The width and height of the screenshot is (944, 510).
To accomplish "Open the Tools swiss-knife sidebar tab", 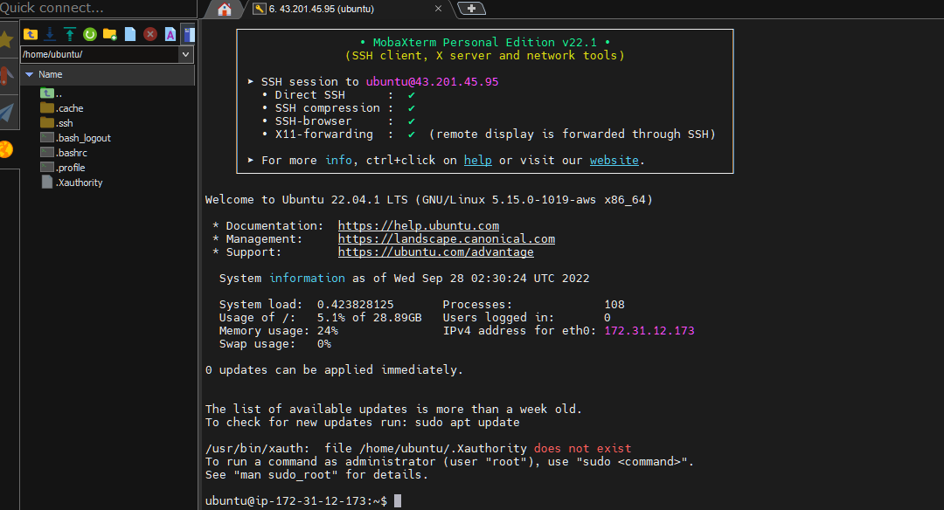I will pyautogui.click(x=6, y=76).
